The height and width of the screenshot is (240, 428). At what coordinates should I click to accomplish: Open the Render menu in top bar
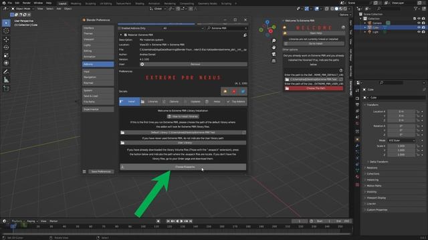pos(27,3)
